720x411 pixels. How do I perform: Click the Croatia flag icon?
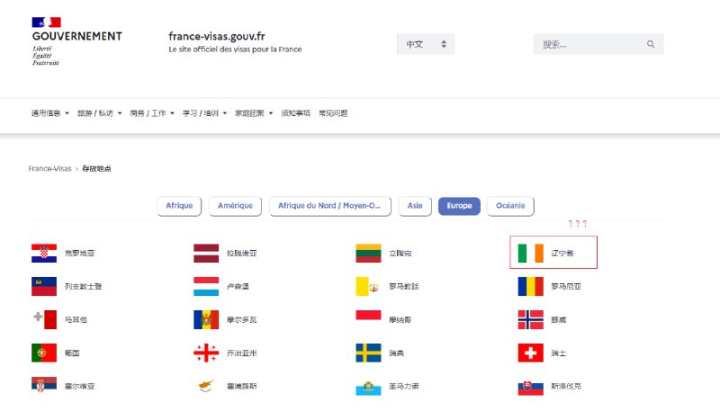tap(43, 254)
